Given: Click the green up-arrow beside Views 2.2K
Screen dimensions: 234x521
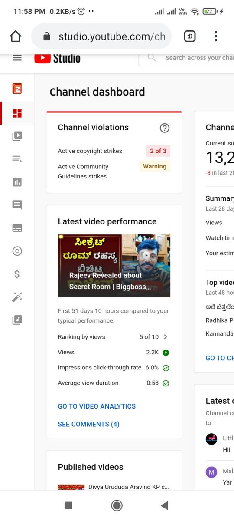Looking at the screenshot, I should click(x=166, y=353).
